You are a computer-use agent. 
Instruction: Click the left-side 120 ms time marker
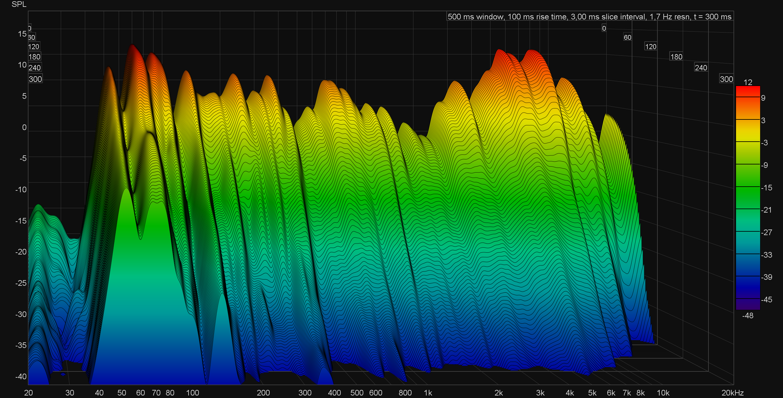34,47
